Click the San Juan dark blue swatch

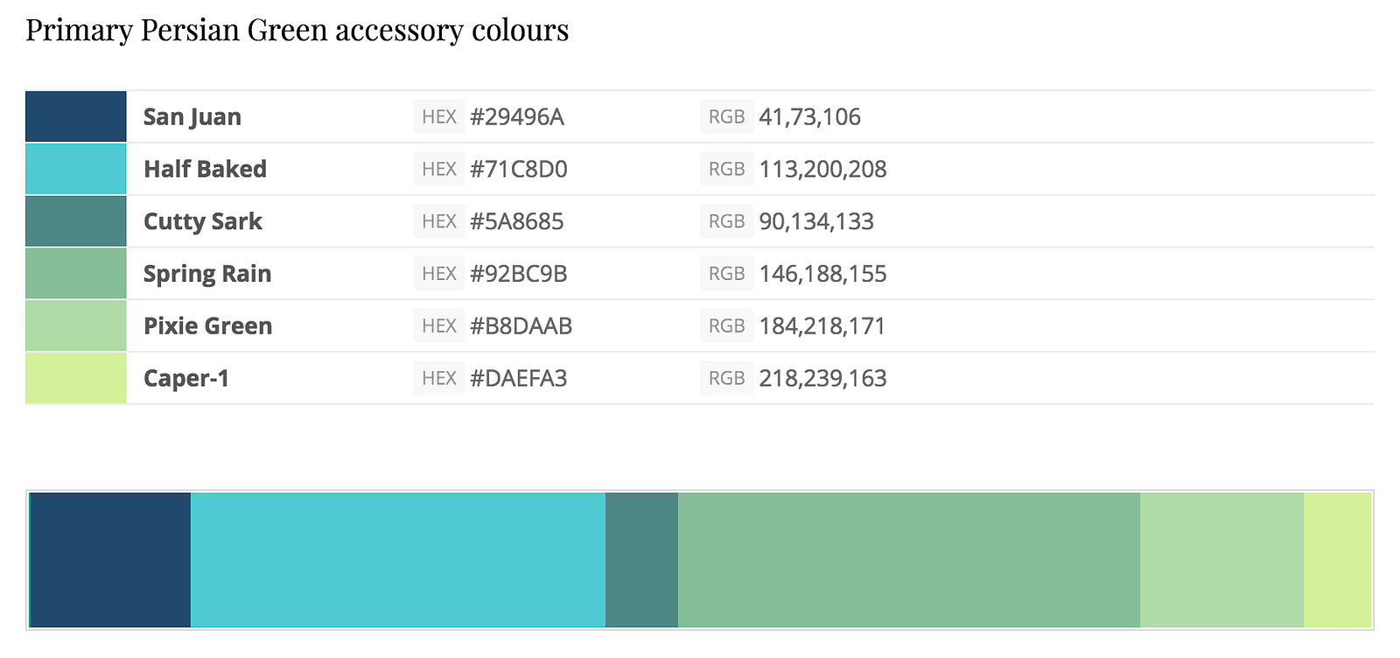pyautogui.click(x=76, y=116)
